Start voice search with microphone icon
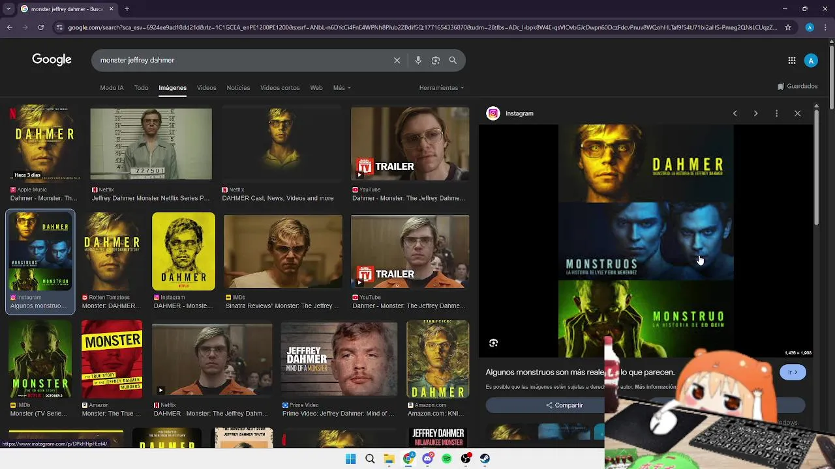The image size is (835, 469). [x=418, y=60]
